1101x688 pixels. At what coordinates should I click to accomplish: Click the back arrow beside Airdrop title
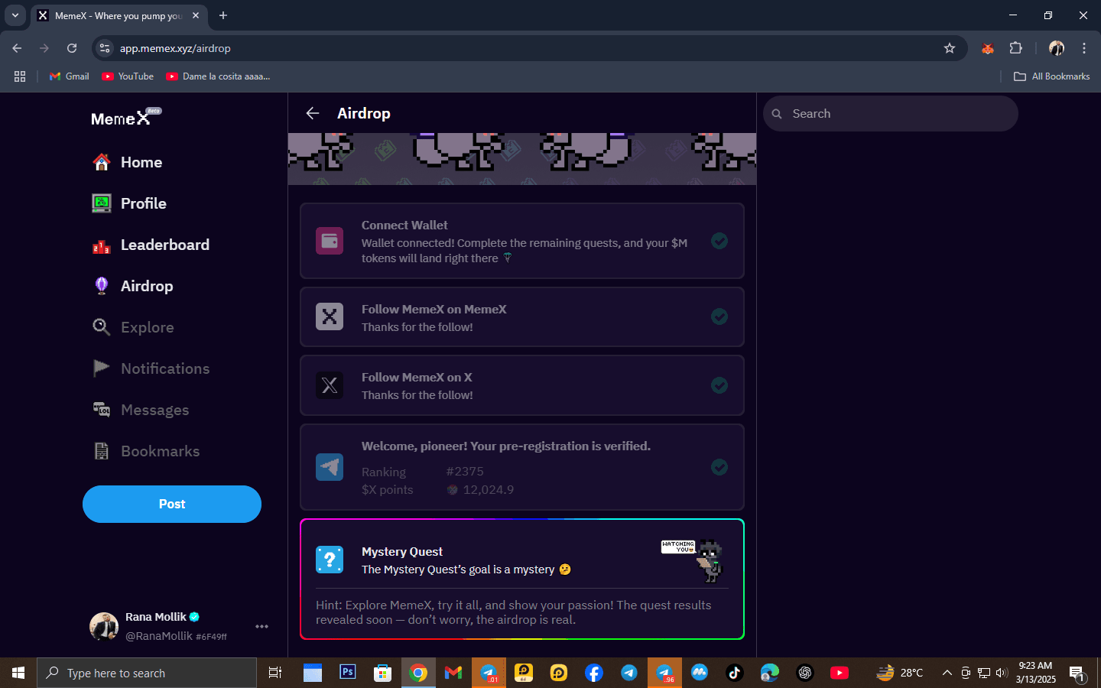313,113
